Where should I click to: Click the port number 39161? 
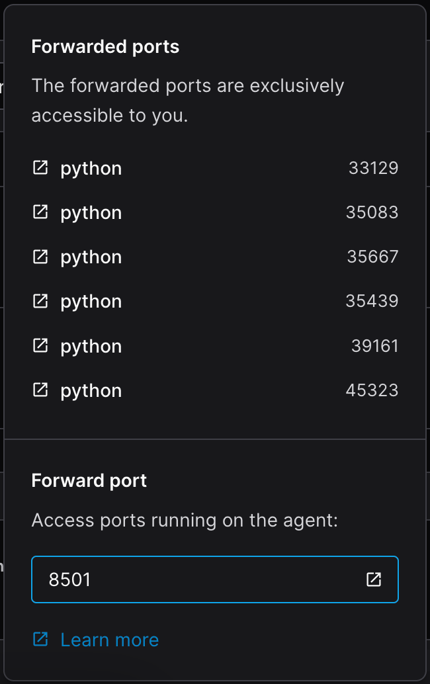click(x=374, y=346)
